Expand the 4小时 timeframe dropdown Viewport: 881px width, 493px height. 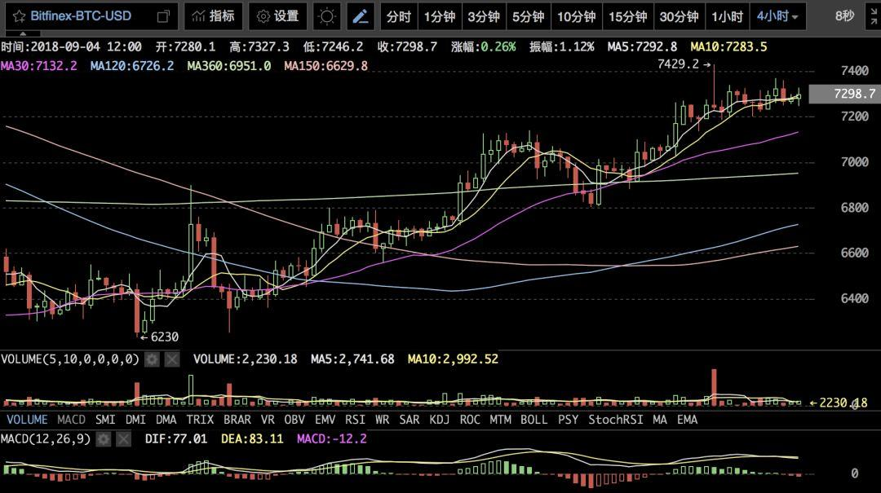pos(777,16)
